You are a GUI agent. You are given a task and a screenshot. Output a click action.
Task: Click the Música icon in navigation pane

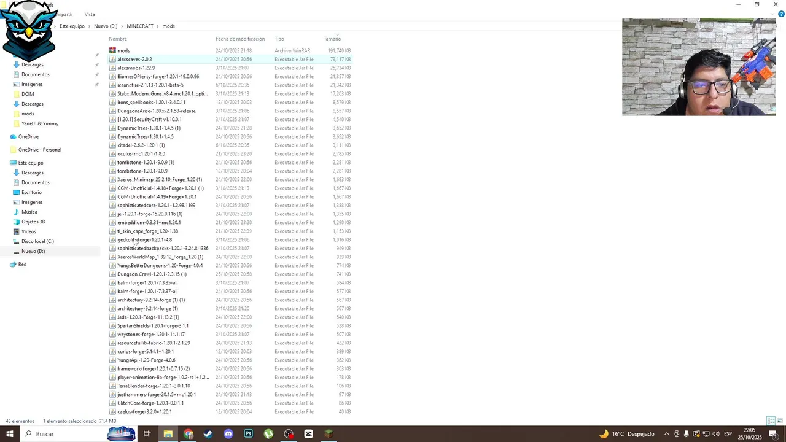coord(16,212)
